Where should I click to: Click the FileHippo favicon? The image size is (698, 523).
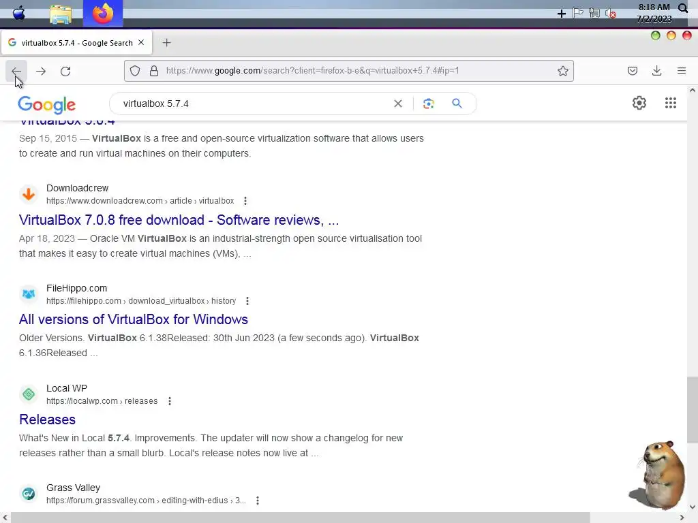pyautogui.click(x=29, y=294)
